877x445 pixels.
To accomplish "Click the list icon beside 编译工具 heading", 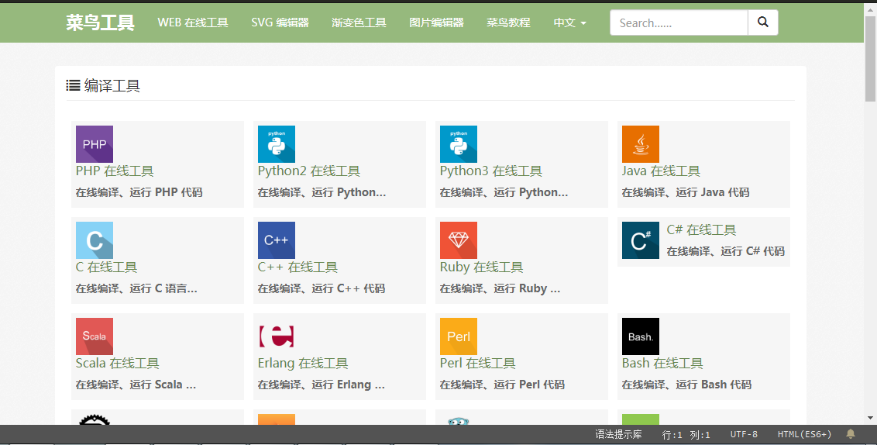I will [74, 85].
